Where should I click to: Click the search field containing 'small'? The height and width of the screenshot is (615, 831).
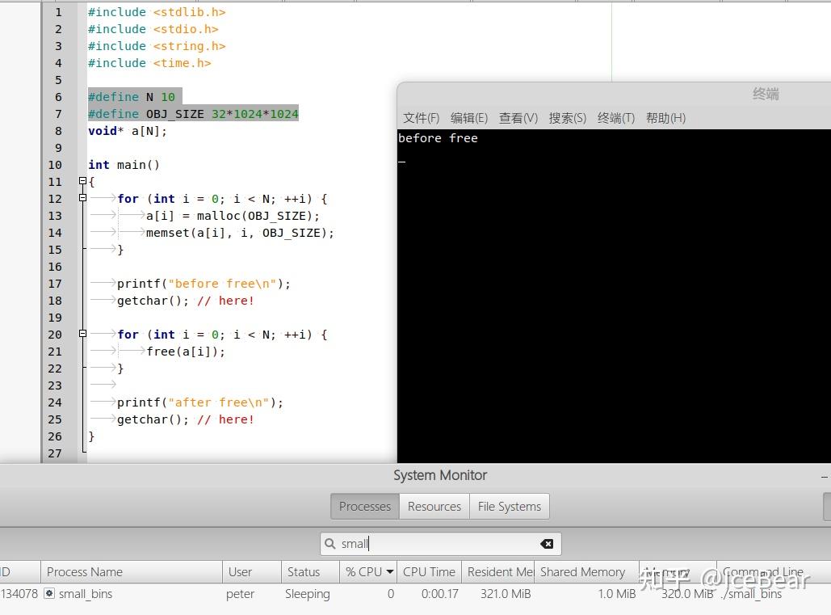point(440,544)
